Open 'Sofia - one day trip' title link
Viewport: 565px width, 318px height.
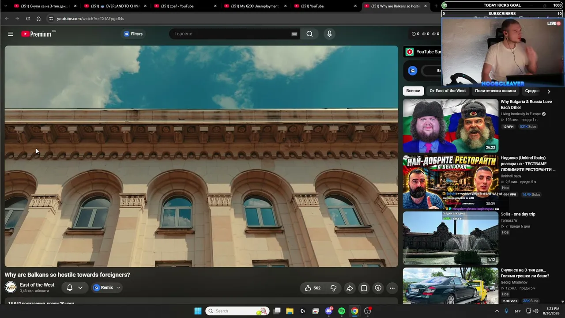518,214
